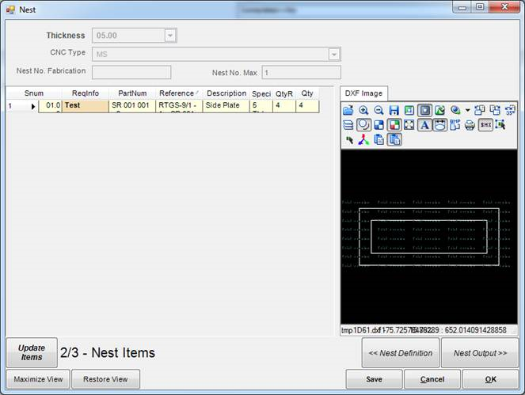This screenshot has height=395, width=525.
Task: Click the save floppy disk icon
Action: (394, 111)
